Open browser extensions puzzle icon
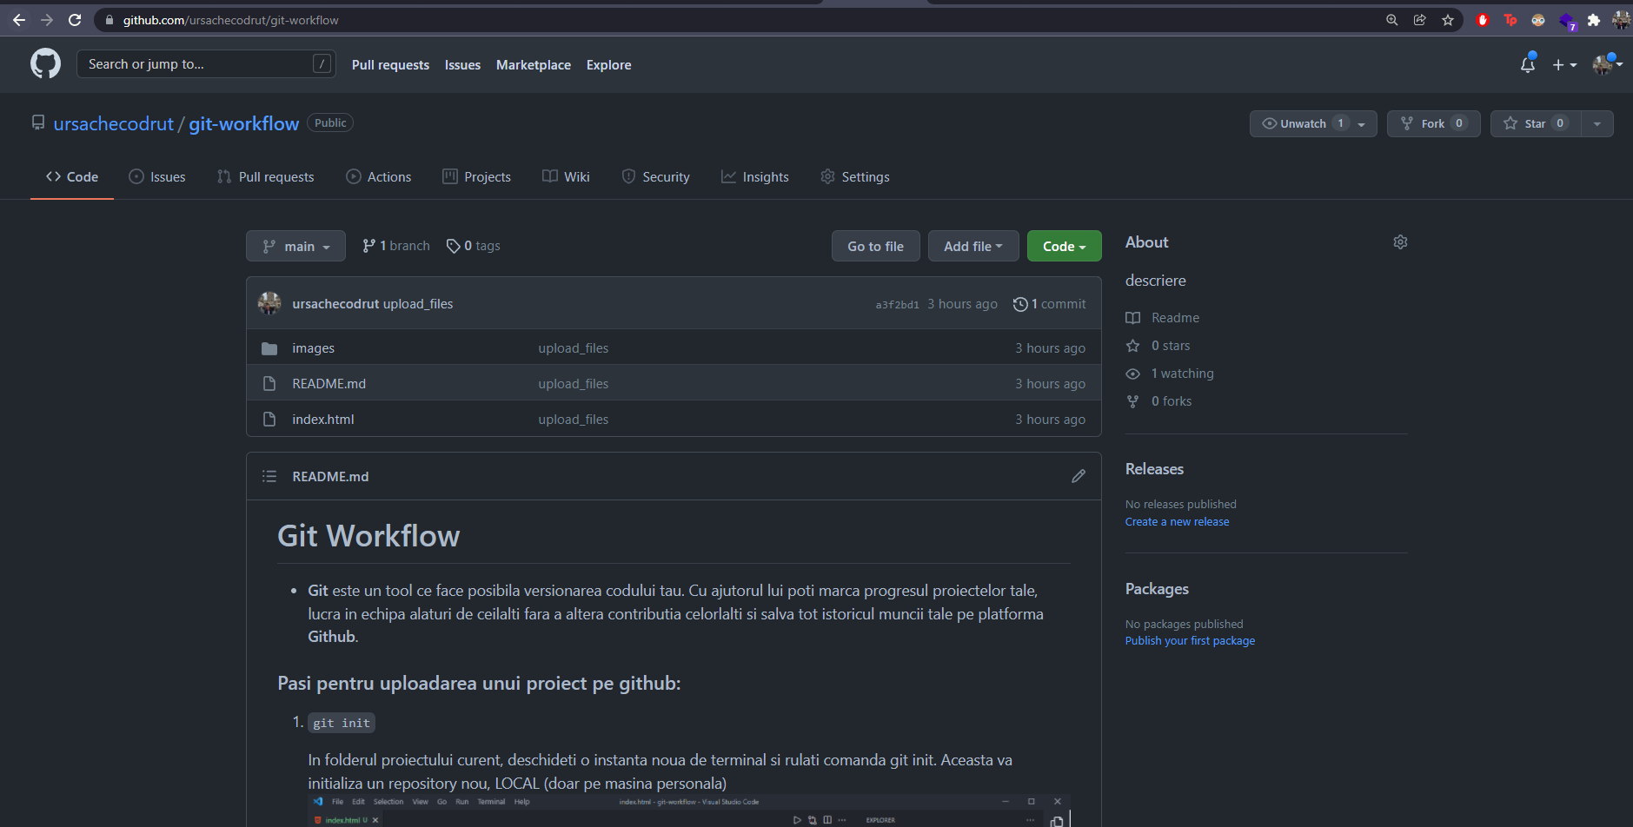This screenshot has width=1633, height=827. 1594,20
